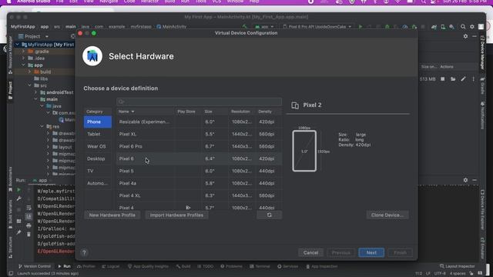493x277 pixels.
Task: Open IDE settings gear in main toolbar
Action: tap(472, 27)
